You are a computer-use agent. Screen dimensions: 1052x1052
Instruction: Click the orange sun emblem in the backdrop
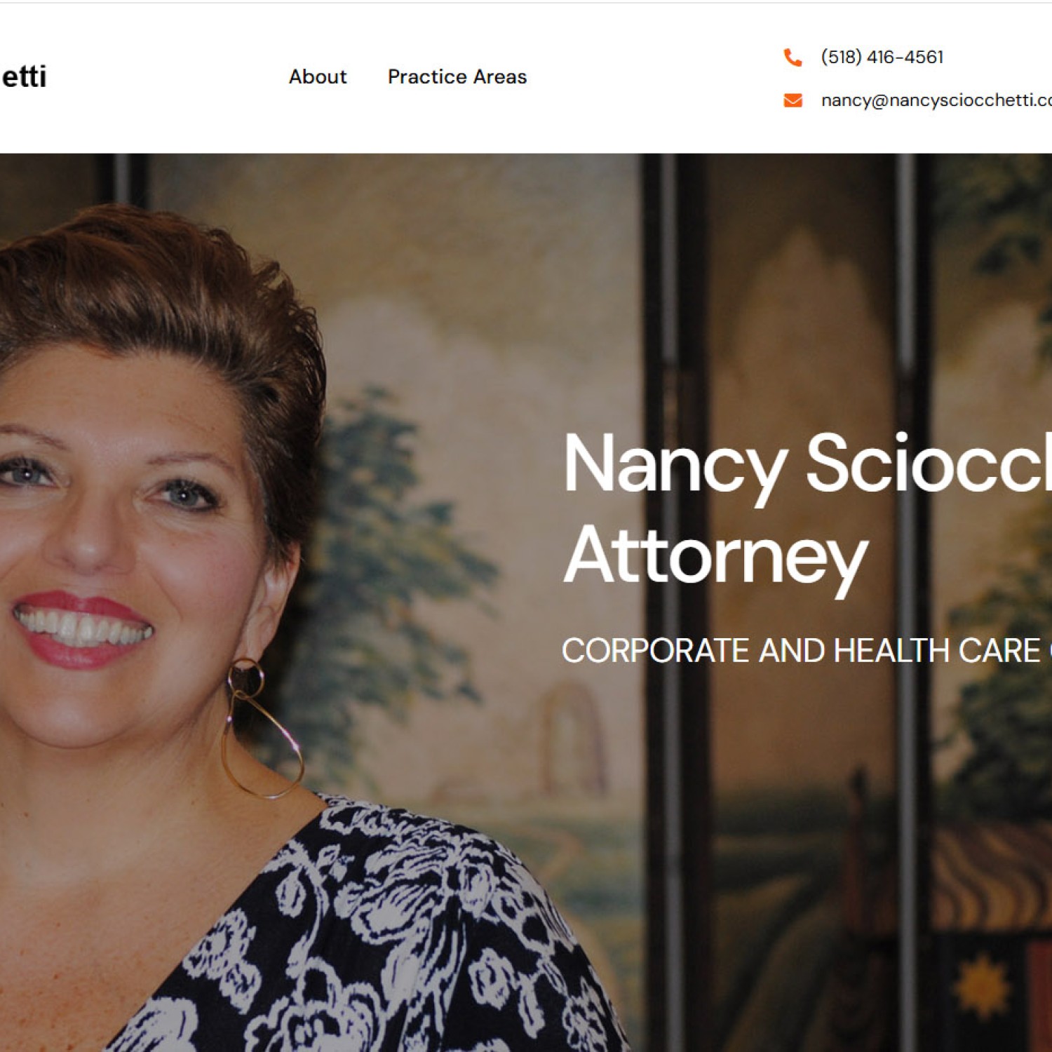[x=983, y=986]
